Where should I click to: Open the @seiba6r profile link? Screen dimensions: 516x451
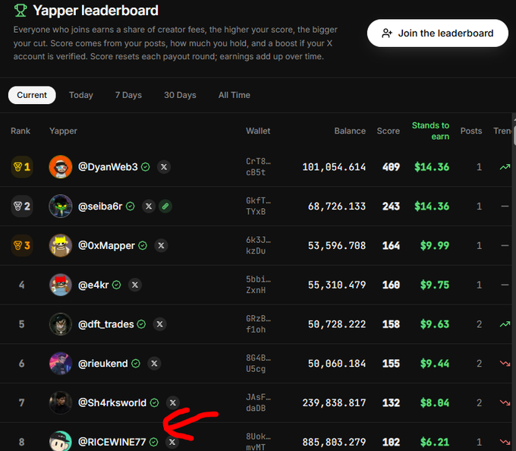point(100,207)
